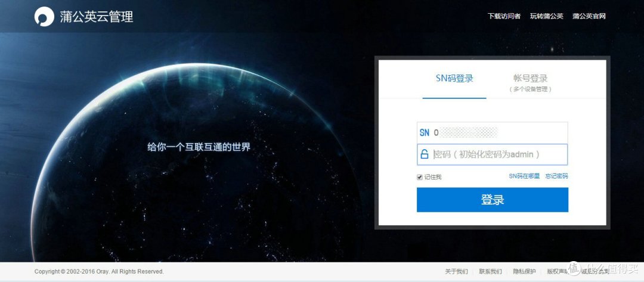
Task: Open the 隐私保护 footer link
Action: tap(525, 272)
